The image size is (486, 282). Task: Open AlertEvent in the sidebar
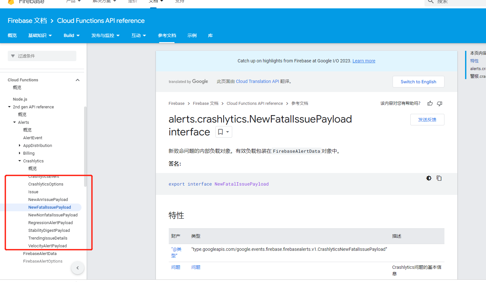(x=33, y=138)
